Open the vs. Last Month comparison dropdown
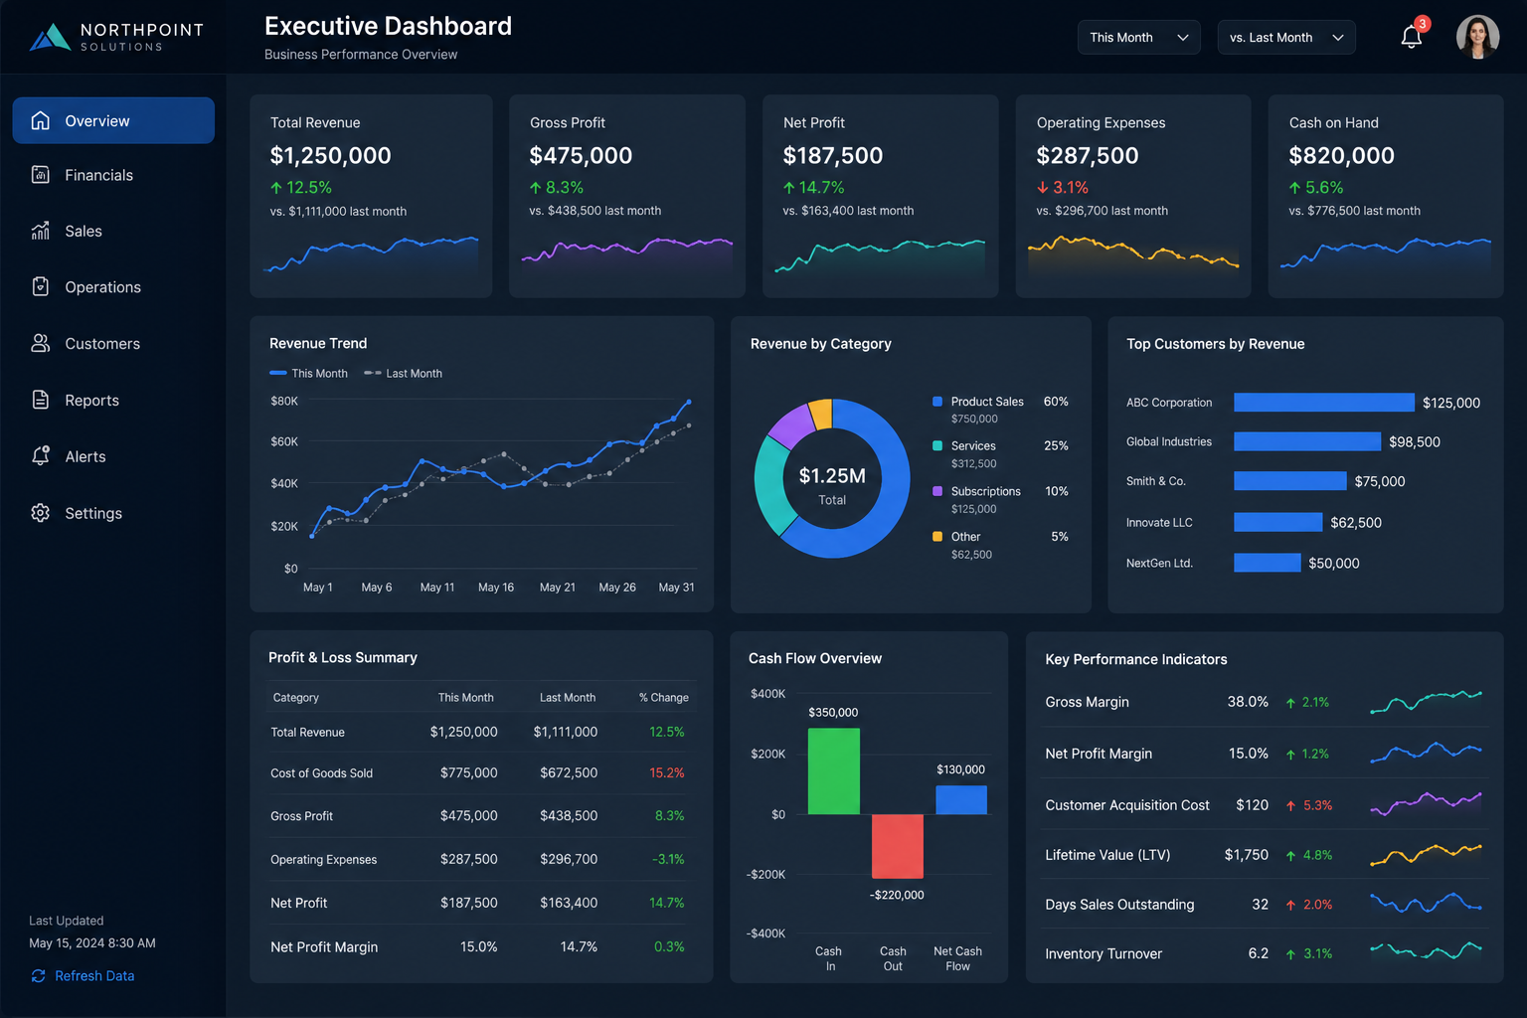This screenshot has height=1018, width=1527. 1286,37
